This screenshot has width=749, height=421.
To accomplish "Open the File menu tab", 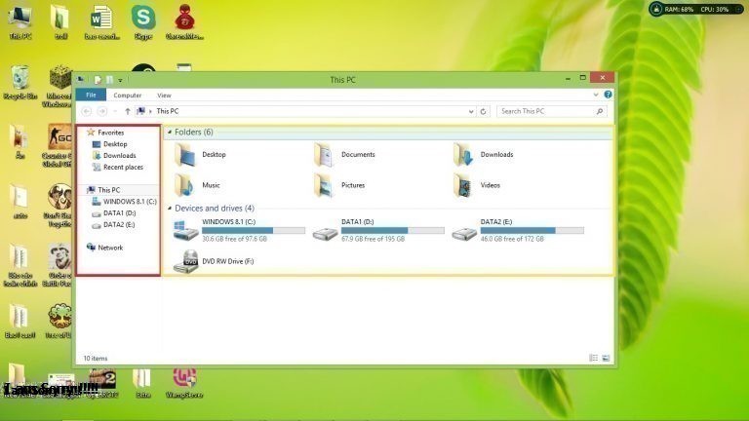I will 91,95.
